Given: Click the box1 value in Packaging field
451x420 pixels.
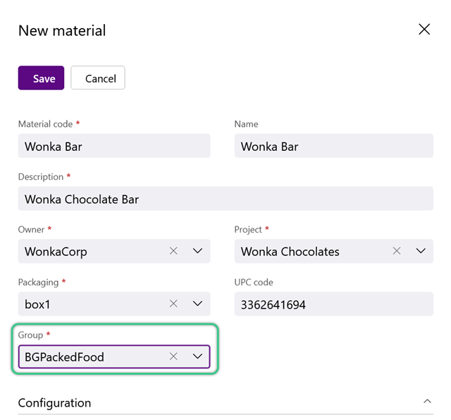Looking at the screenshot, I should coord(37,304).
